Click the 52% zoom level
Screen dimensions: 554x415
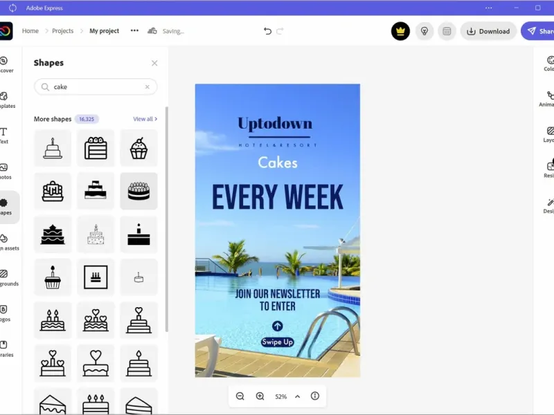pos(281,396)
